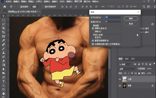Select the Lasso tool
The image size is (156, 98).
[x=3, y=24]
